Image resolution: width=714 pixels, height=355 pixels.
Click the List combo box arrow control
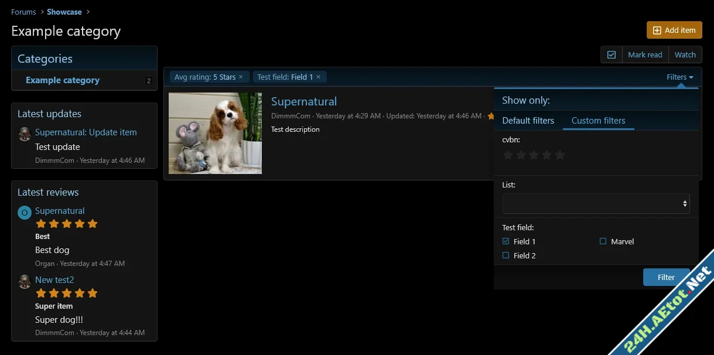pyautogui.click(x=684, y=203)
